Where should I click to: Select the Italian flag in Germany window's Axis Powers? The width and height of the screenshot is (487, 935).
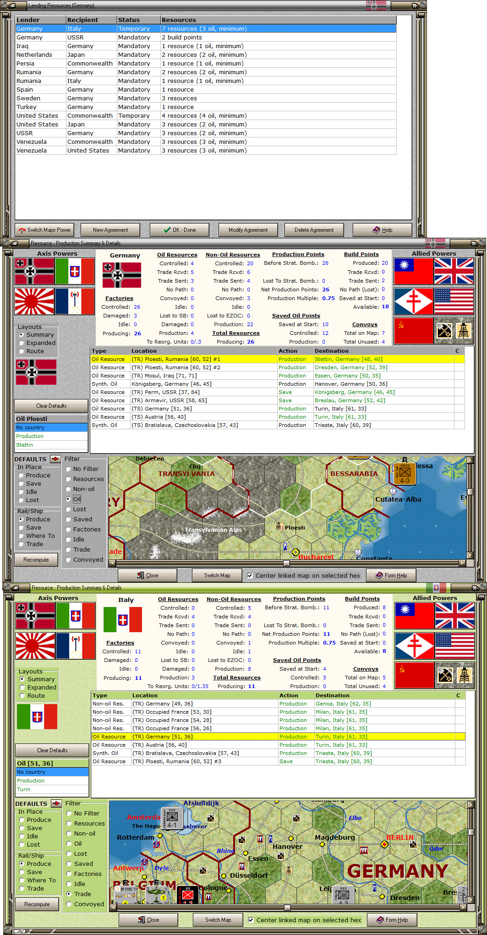coord(75,271)
